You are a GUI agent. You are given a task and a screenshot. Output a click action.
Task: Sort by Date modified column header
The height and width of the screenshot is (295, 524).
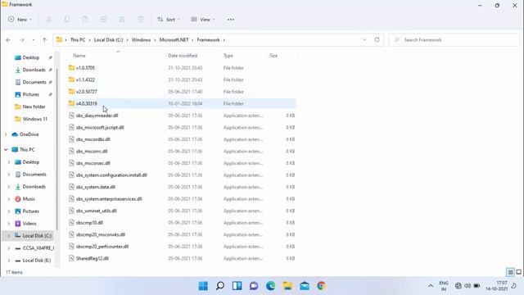183,56
